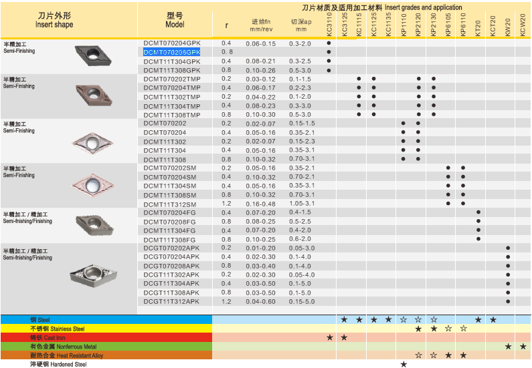
Task: Select the DCMT070204GPK model name
Action: click(172, 43)
